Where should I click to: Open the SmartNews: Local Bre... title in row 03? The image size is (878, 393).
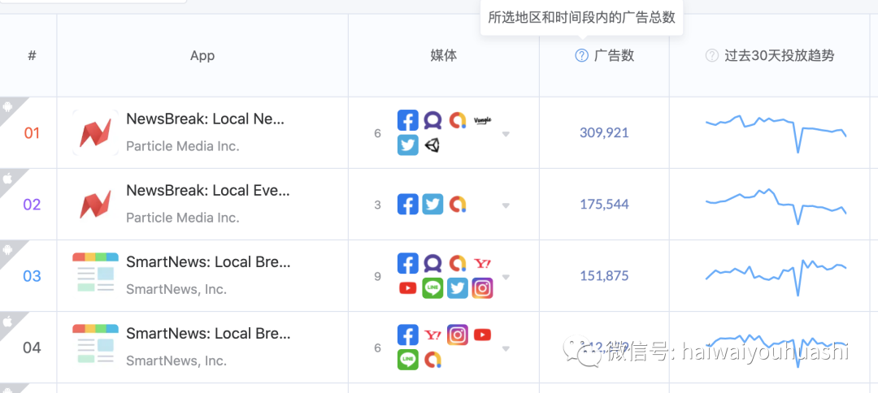tap(208, 262)
